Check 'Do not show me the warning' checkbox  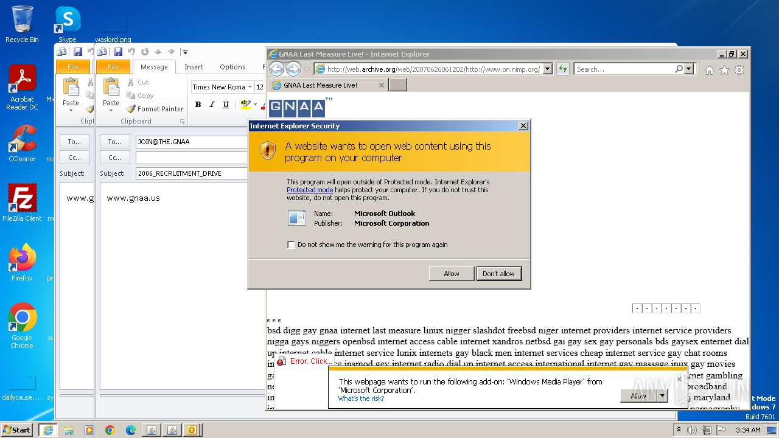click(x=291, y=245)
